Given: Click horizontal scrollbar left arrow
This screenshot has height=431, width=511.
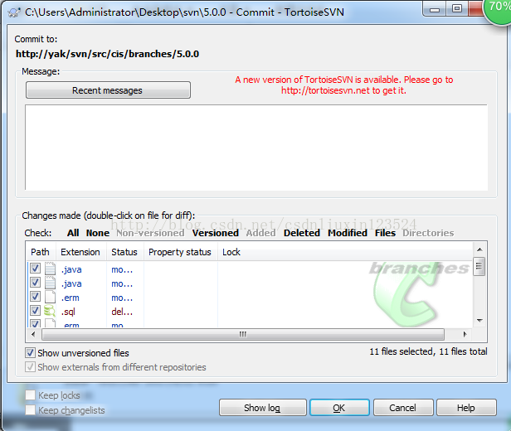Looking at the screenshot, I should (33, 334).
